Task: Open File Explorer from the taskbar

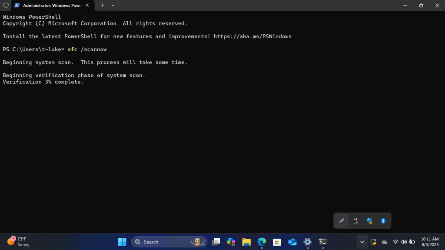Action: pos(246,242)
